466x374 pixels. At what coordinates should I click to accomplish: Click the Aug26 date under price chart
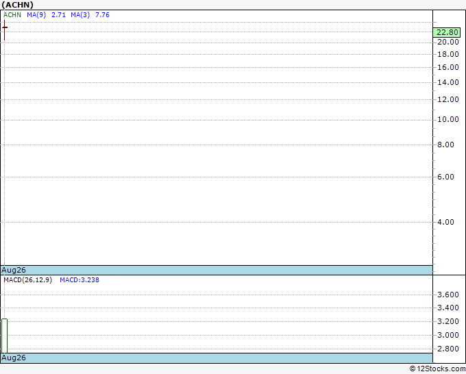tap(14, 270)
